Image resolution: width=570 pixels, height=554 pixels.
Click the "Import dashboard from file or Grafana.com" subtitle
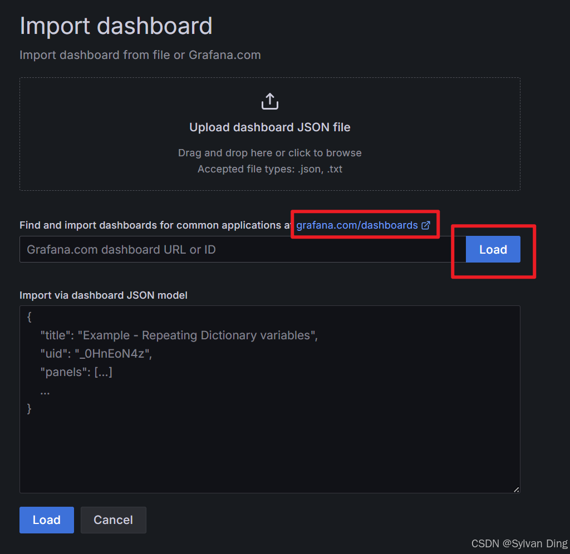tap(140, 55)
